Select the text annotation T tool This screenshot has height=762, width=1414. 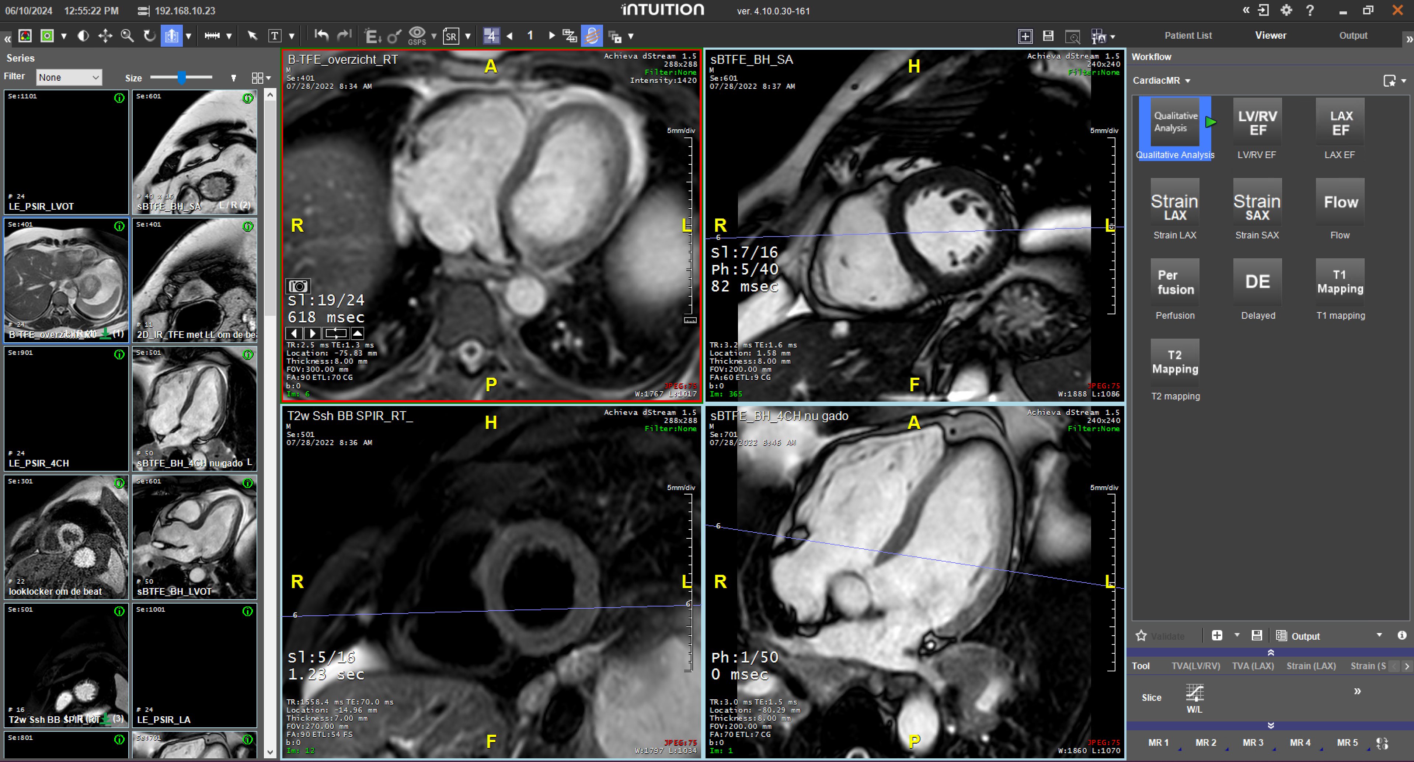pyautogui.click(x=275, y=36)
